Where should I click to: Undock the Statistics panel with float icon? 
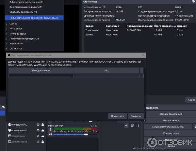pos(194,2)
